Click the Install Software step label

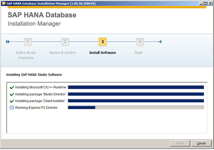coord(102,53)
